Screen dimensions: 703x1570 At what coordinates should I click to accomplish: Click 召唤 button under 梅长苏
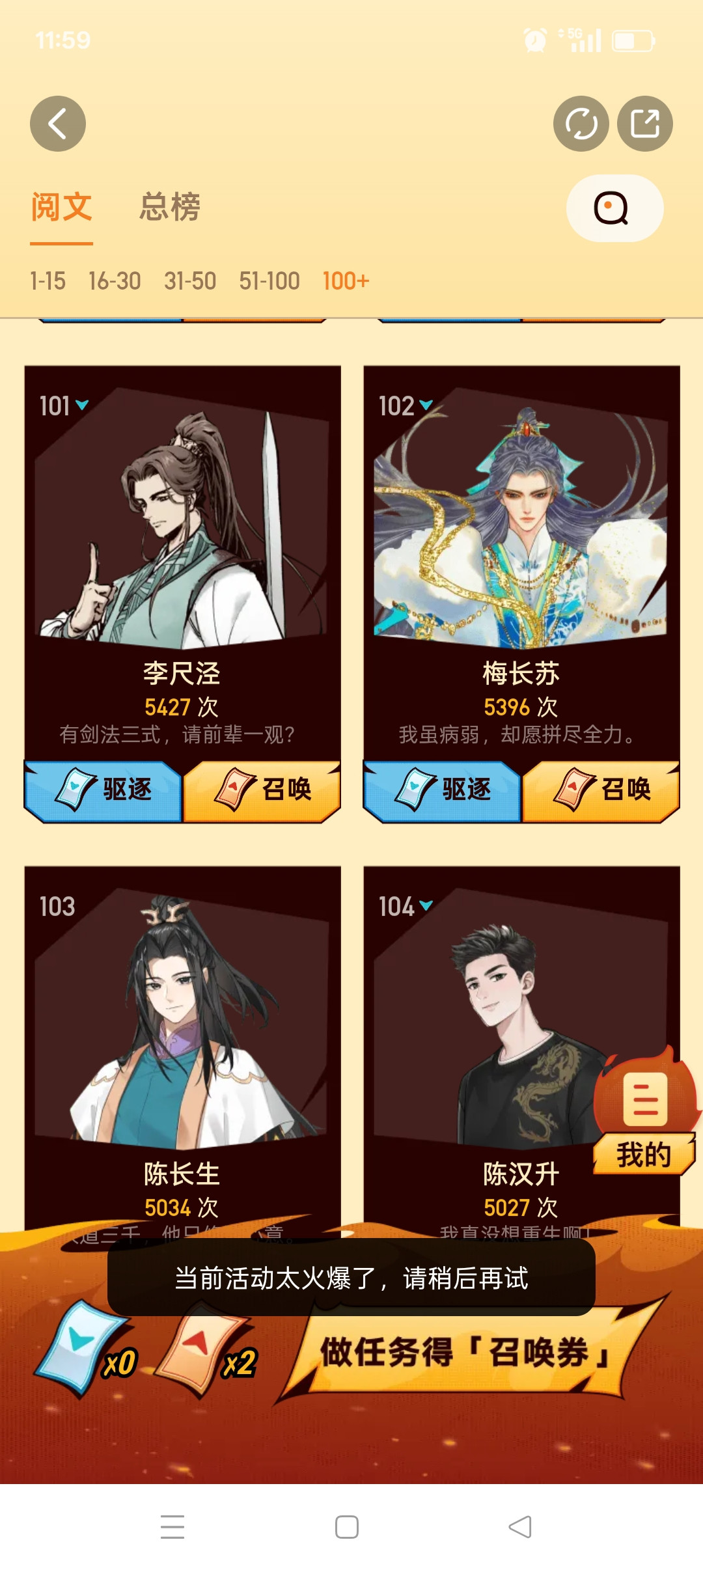[601, 790]
